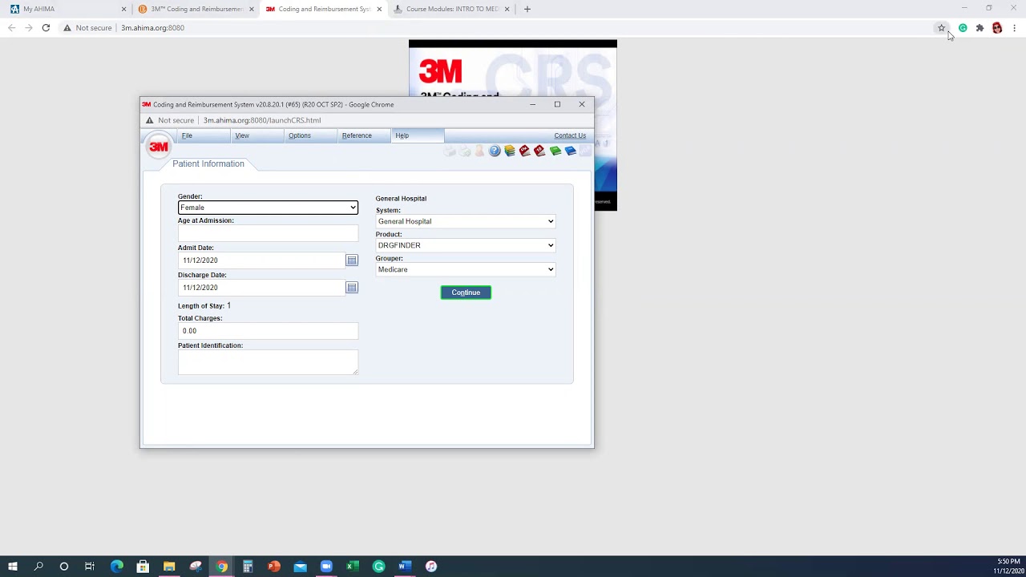Open the Chrome three-dot menu
Image resolution: width=1026 pixels, height=577 pixels.
[x=1014, y=28]
